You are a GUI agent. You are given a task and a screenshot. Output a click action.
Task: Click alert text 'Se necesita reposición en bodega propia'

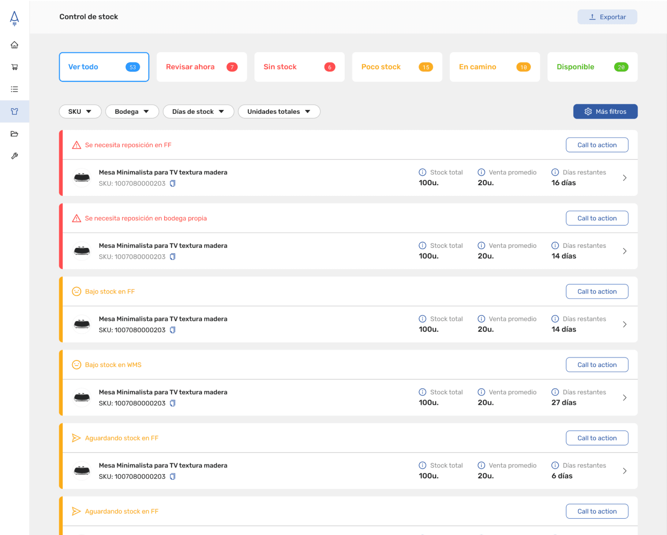click(x=146, y=218)
